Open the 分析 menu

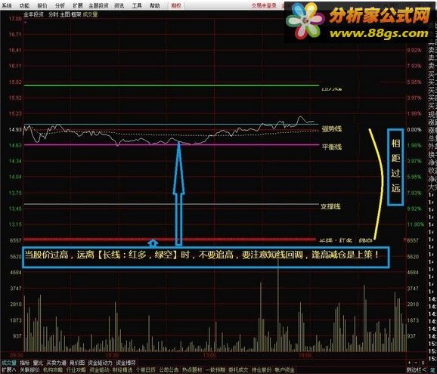tap(60, 5)
